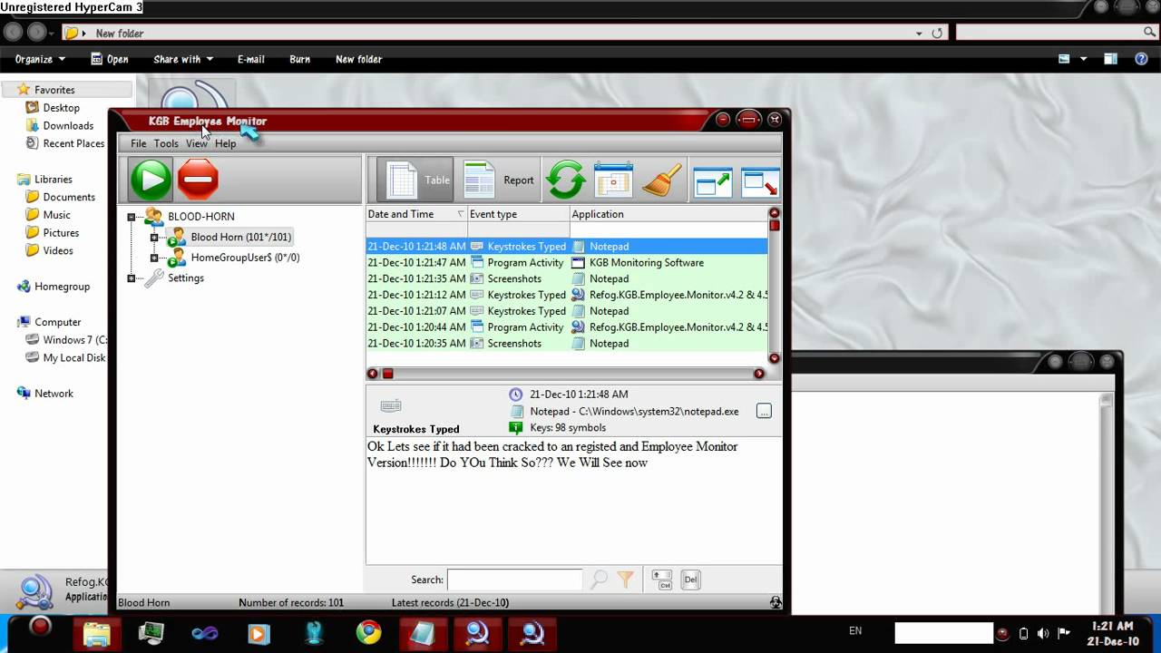The width and height of the screenshot is (1161, 653).
Task: Click the status bar corner icon
Action: pos(776,602)
